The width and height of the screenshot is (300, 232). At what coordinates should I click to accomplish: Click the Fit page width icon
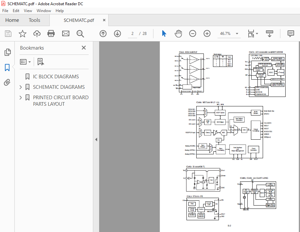(251, 34)
